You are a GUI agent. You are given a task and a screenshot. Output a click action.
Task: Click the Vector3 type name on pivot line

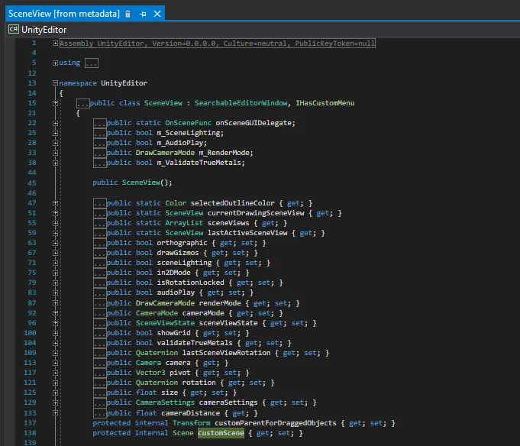[x=150, y=373]
